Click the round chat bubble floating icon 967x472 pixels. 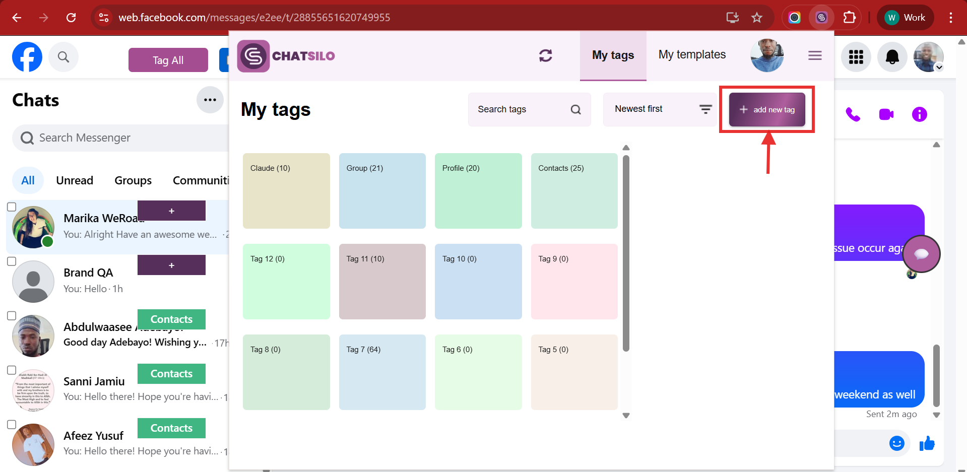click(x=921, y=254)
